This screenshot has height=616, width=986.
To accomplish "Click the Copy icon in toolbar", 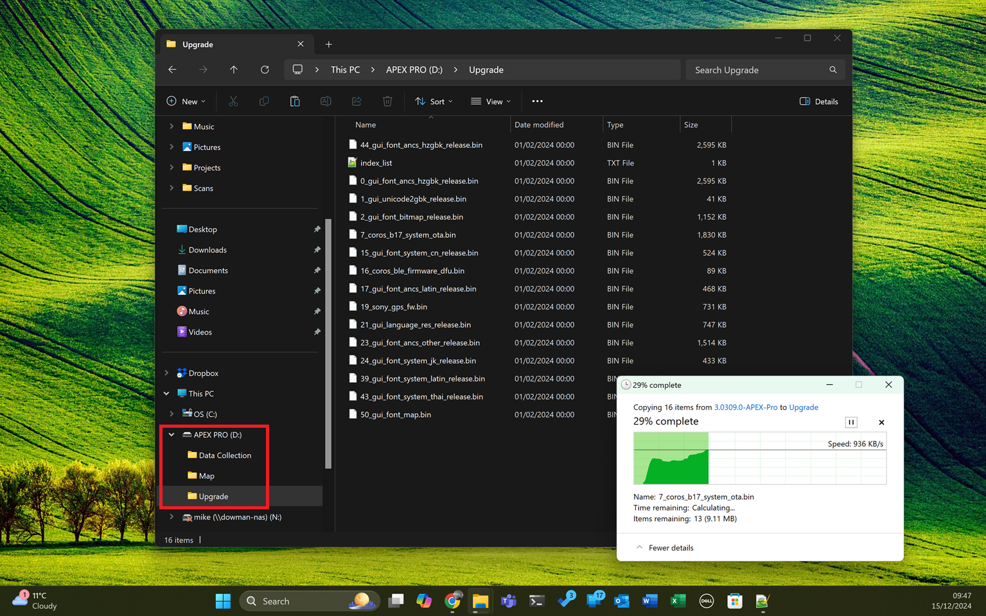I will click(x=264, y=101).
